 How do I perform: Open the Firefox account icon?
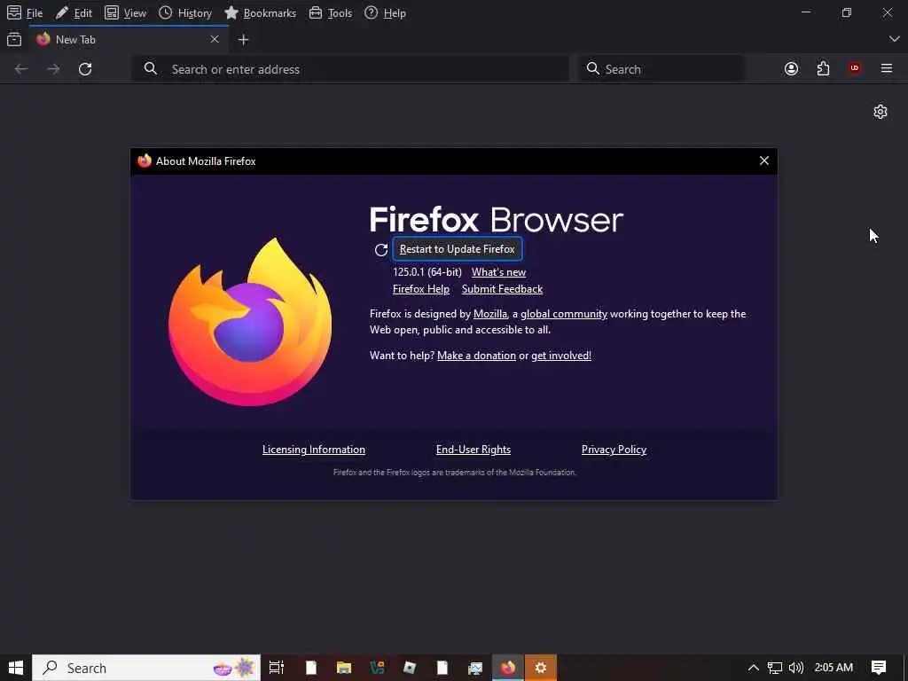[x=791, y=69]
